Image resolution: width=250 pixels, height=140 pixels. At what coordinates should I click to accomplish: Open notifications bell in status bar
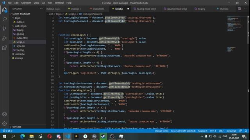[246, 131]
